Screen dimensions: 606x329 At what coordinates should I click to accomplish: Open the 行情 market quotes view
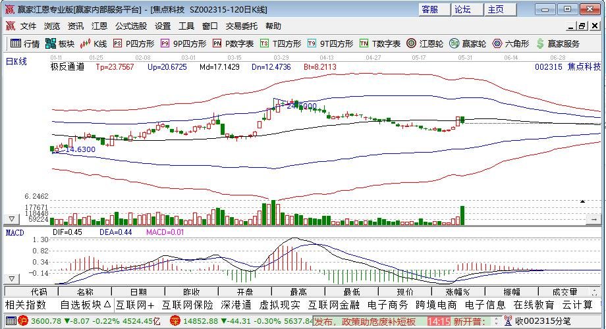25,43
